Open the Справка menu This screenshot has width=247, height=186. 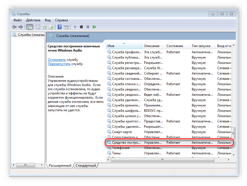61,20
